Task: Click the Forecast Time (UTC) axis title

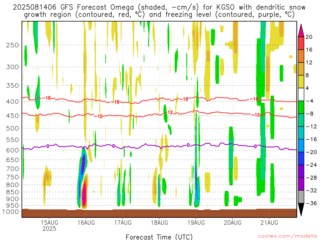Action: (x=159, y=237)
